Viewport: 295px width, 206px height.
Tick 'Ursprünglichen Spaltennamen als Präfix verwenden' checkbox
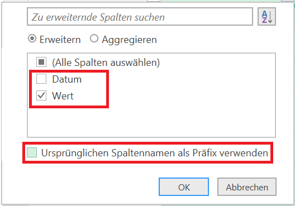[x=32, y=152]
